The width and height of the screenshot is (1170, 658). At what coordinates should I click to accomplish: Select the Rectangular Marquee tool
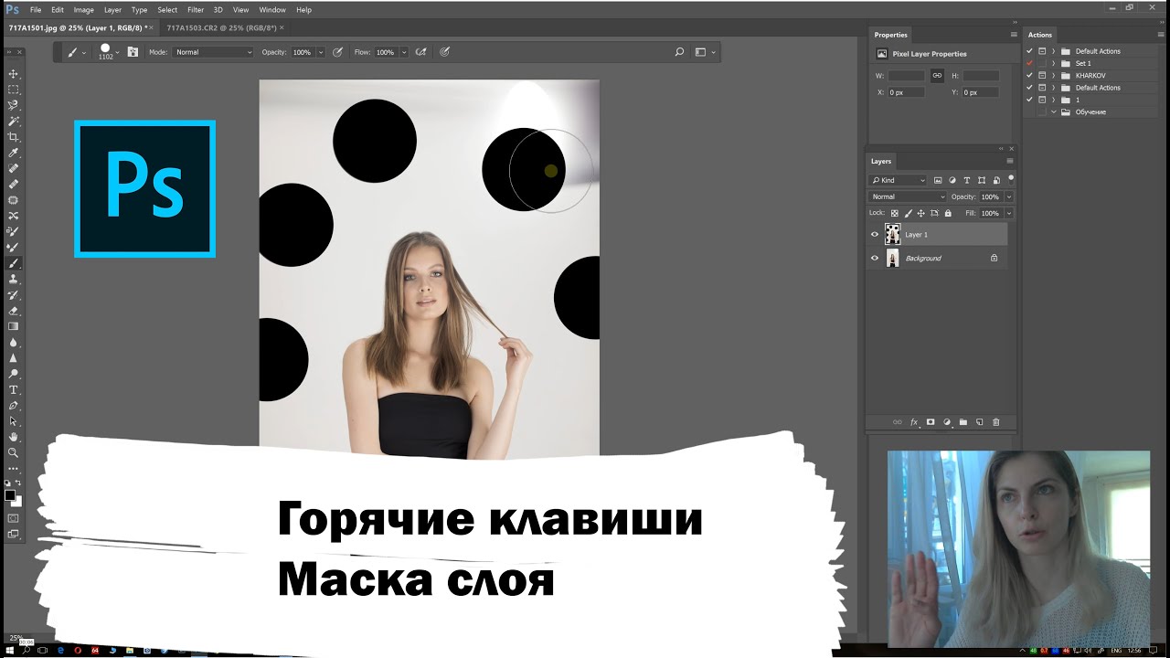pos(13,90)
